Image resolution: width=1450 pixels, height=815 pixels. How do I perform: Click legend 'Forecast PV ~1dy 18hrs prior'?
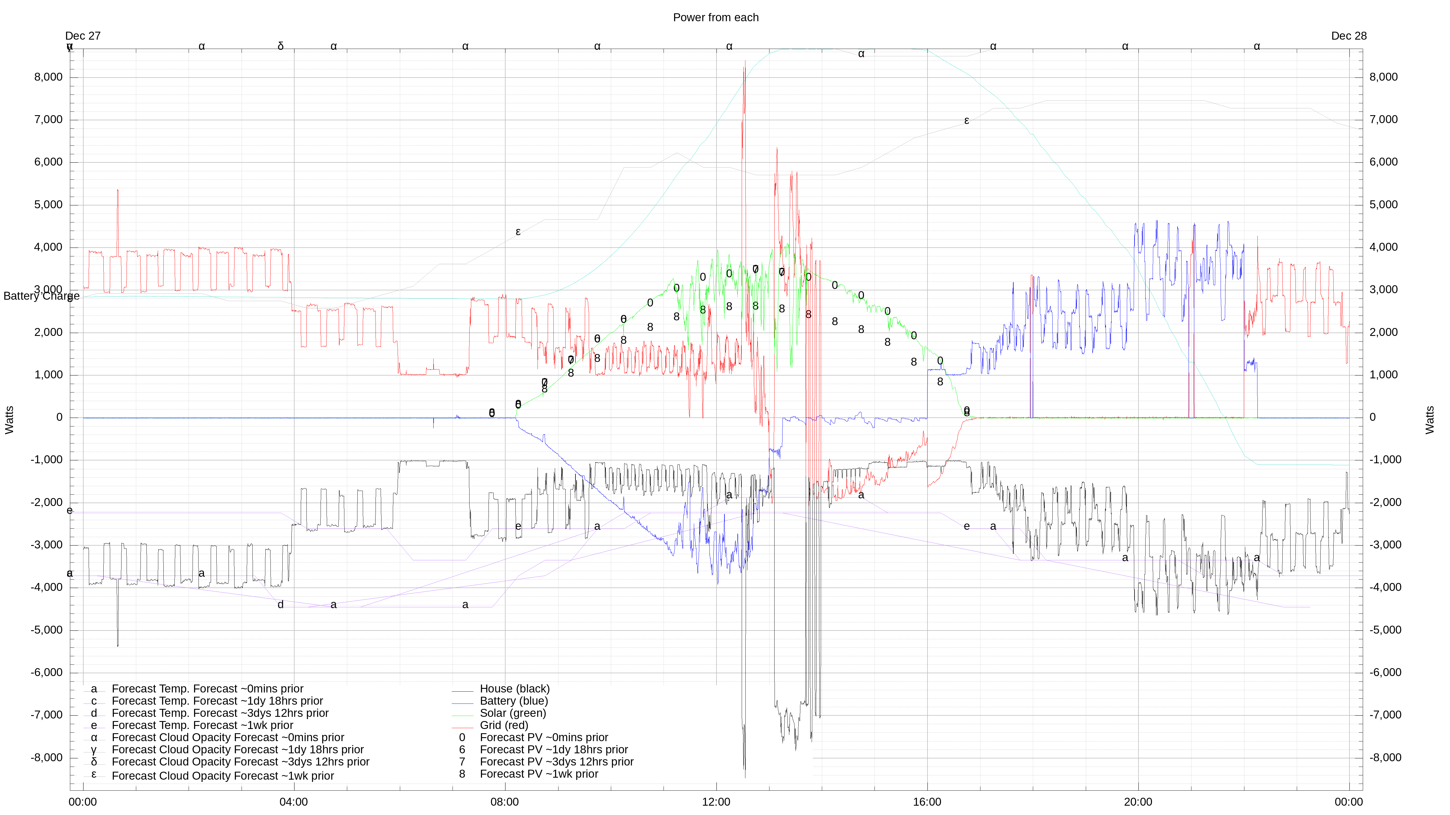554,750
